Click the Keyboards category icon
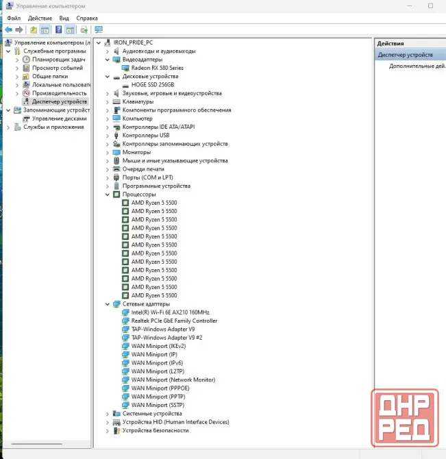The image size is (446, 459). point(116,101)
